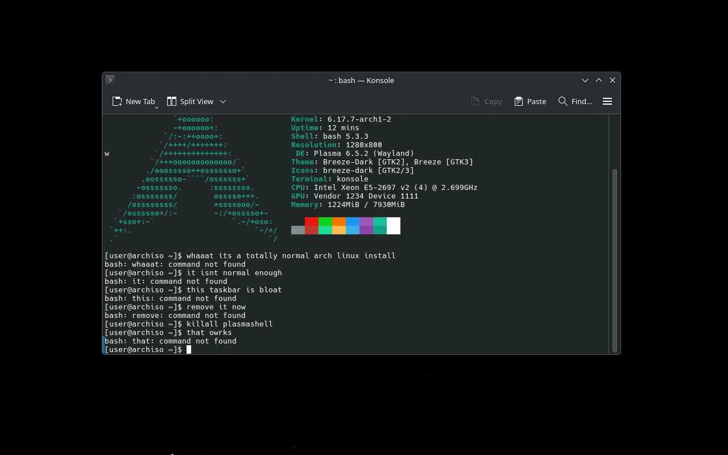Viewport: 728px width, 455px height.
Task: Click "bash: that: command not found" output
Action: (171, 341)
